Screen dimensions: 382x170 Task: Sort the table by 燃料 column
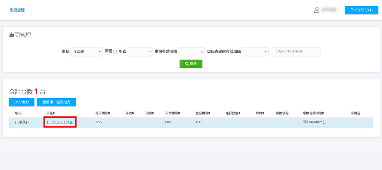[260, 113]
